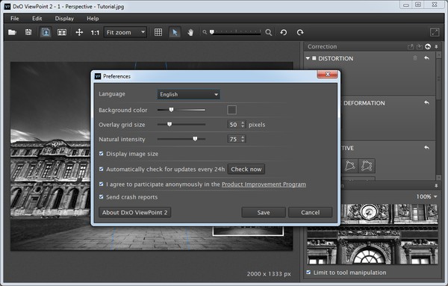Open the Edit menu
Screen dimensions: 448x286
click(37, 19)
